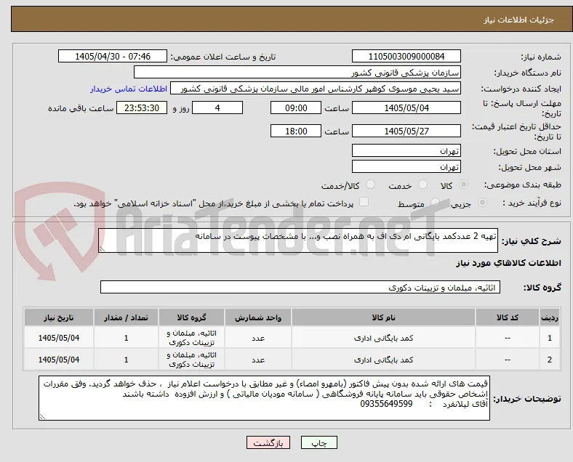Select the جزیی purchase type radio

pyautogui.click(x=482, y=203)
